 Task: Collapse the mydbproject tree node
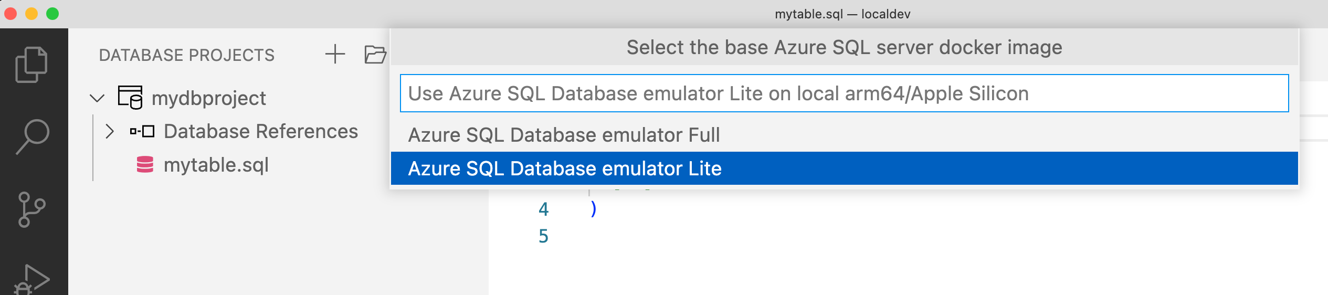click(97, 98)
